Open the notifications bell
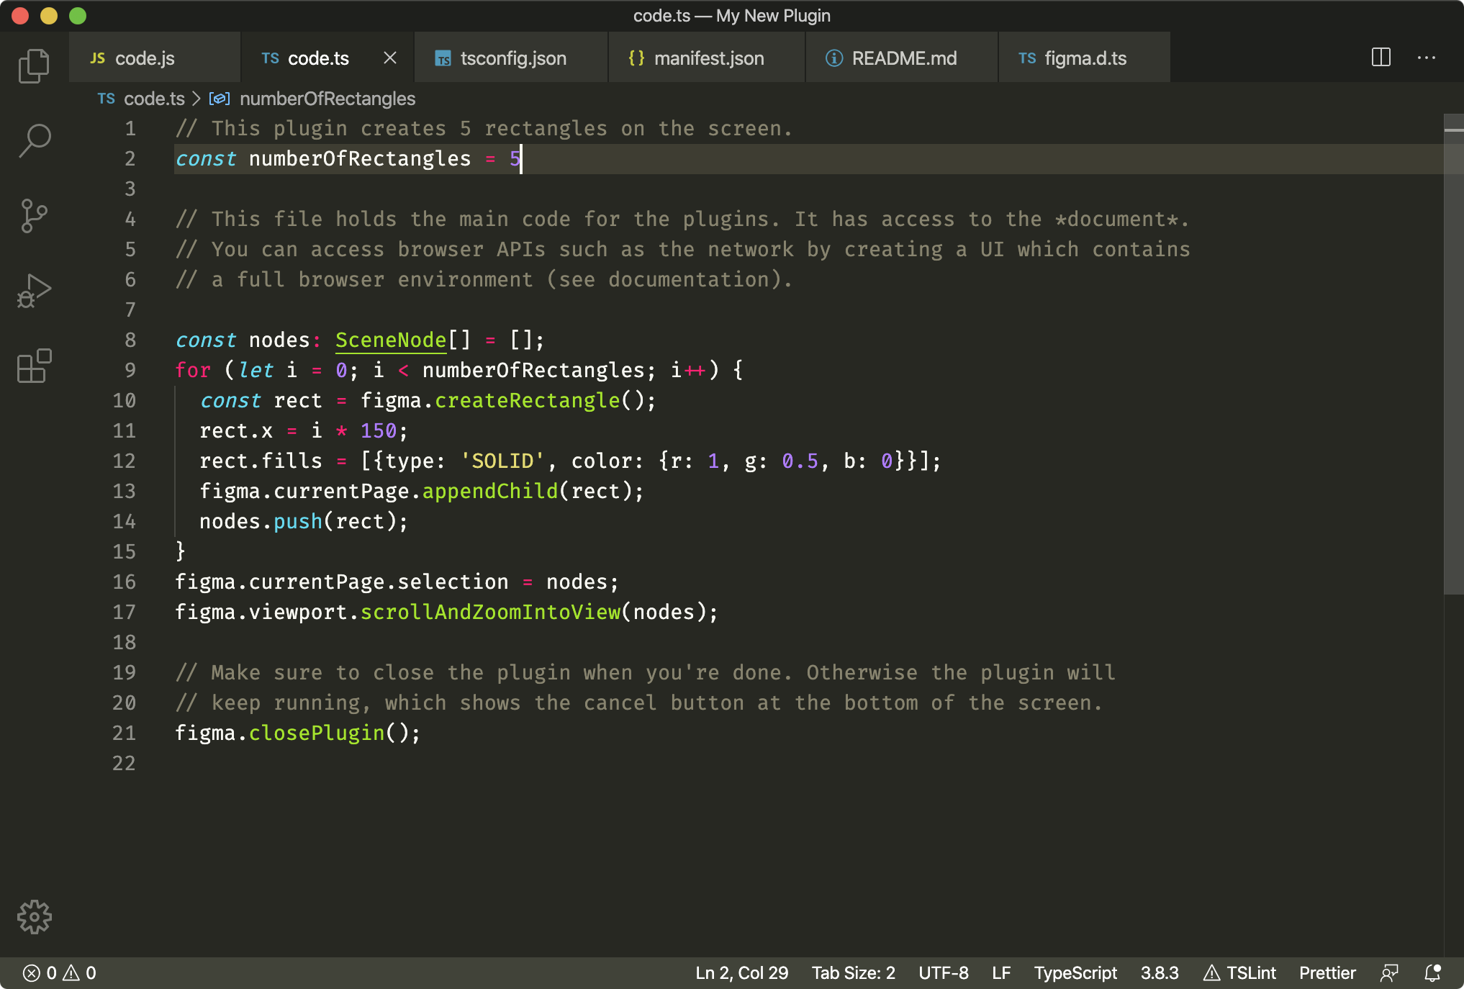The height and width of the screenshot is (989, 1464). click(1433, 973)
